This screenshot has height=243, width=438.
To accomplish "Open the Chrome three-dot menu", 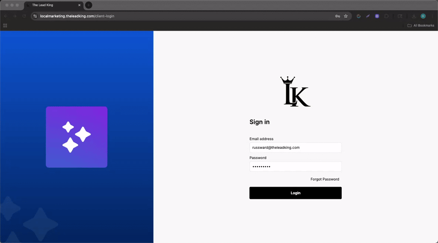I will coord(432,16).
